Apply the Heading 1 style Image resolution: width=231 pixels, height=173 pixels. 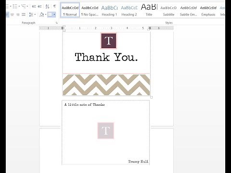click(109, 10)
